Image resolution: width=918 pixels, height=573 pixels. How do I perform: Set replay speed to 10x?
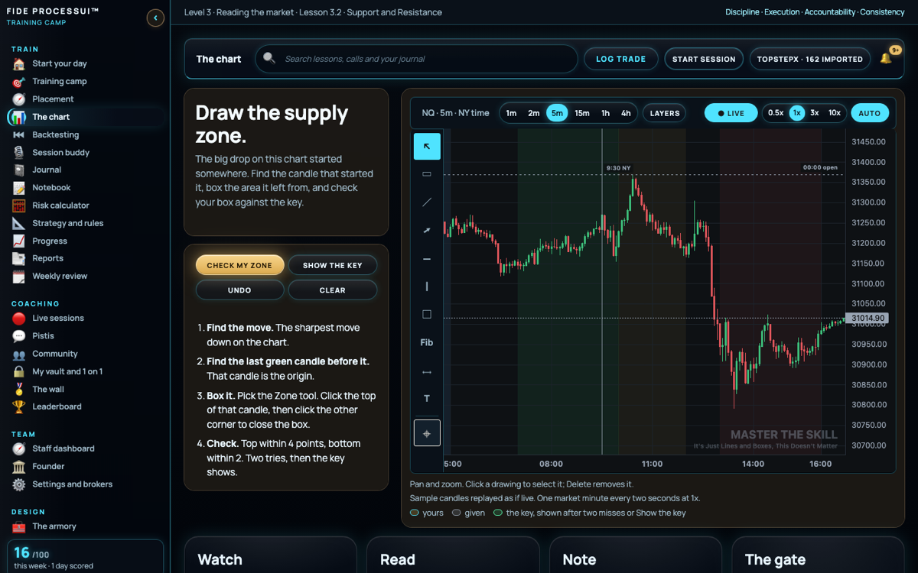pos(835,113)
